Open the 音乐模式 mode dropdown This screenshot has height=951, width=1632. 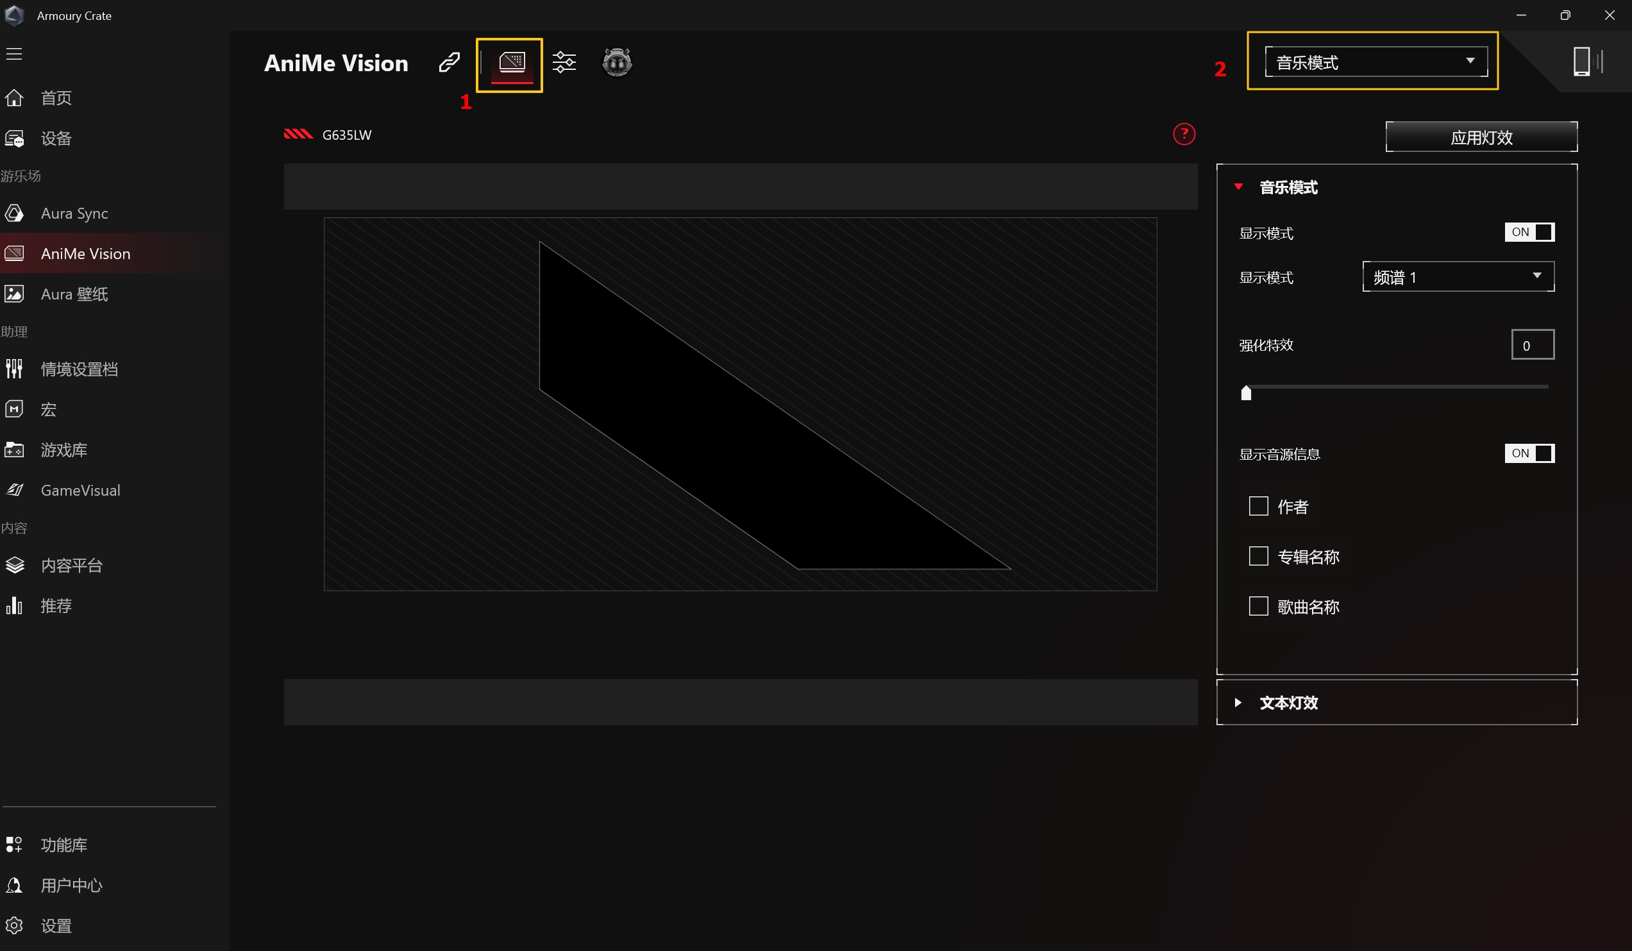click(1375, 62)
